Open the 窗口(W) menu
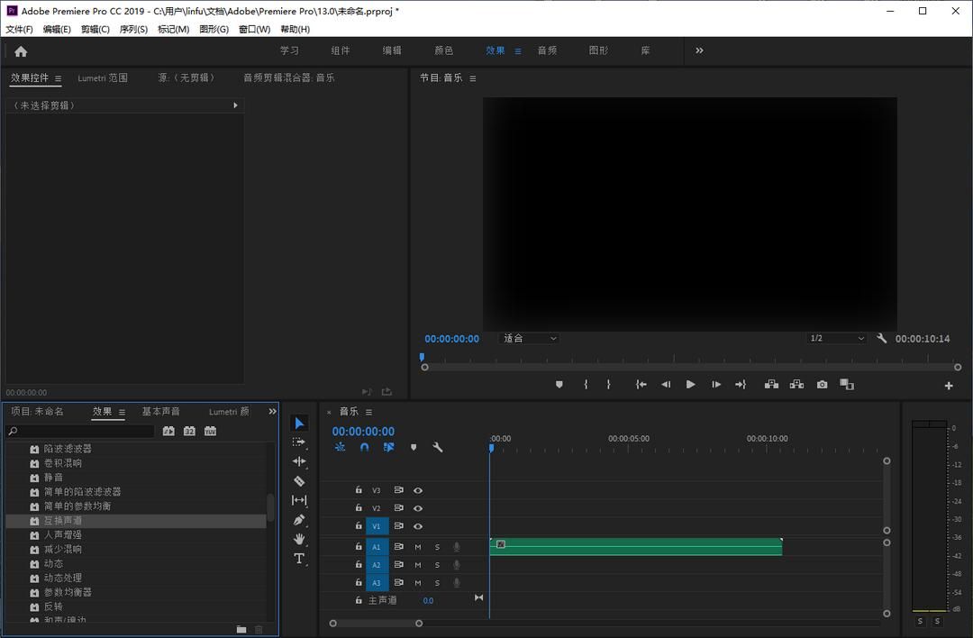973x638 pixels. [x=254, y=29]
